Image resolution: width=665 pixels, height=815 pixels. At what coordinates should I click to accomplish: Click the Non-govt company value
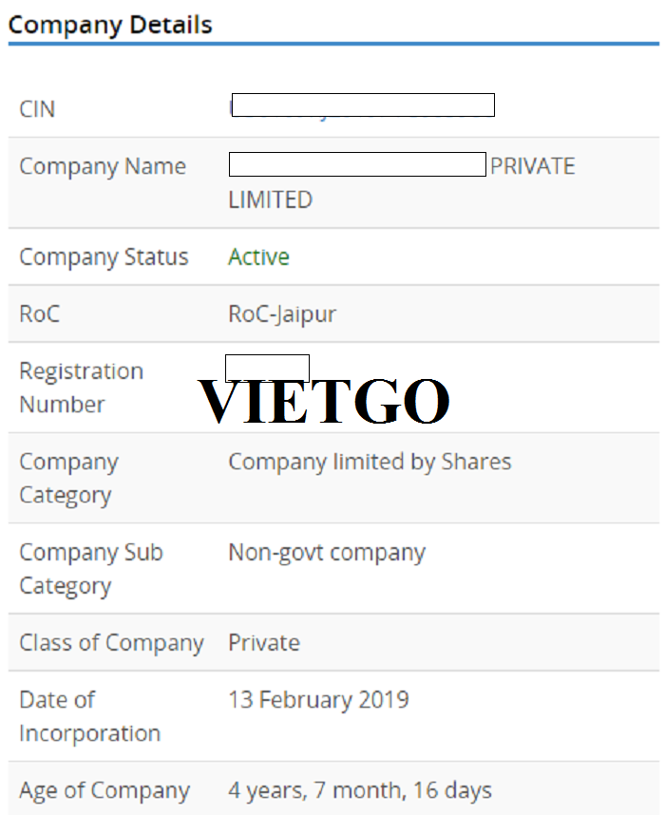(327, 553)
